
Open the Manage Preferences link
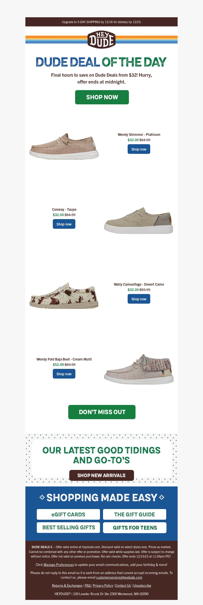(x=59, y=565)
